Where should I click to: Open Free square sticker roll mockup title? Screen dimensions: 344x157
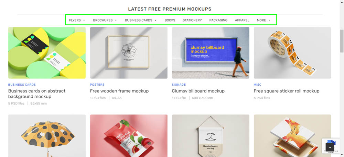pos(287,91)
